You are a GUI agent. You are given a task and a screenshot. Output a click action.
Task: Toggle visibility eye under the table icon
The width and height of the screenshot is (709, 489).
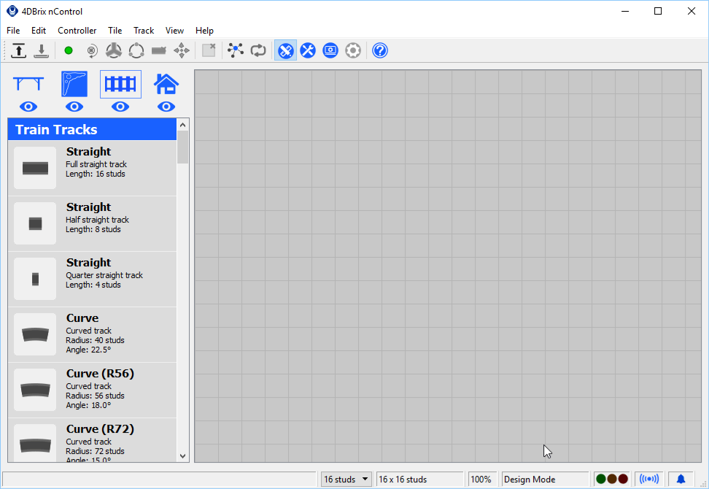point(28,107)
